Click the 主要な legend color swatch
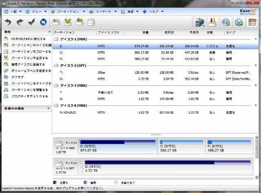 point(55,182)
